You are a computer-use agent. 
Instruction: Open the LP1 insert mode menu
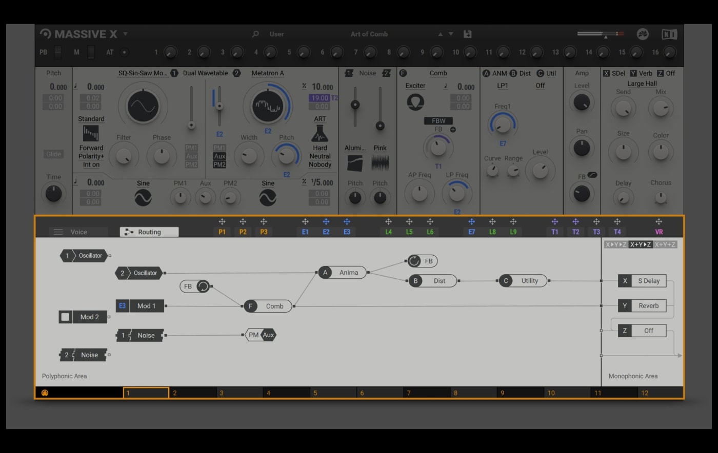click(503, 86)
